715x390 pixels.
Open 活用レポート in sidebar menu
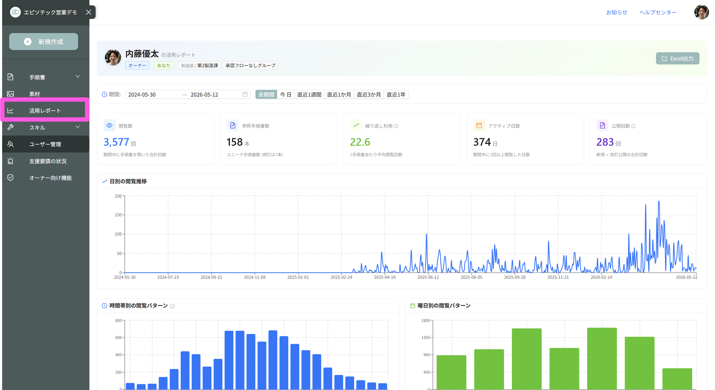45,111
